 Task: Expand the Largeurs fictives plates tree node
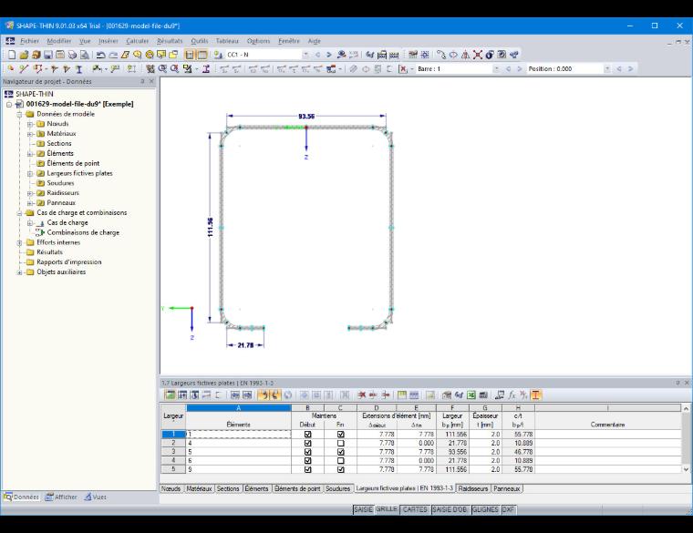pyautogui.click(x=29, y=173)
